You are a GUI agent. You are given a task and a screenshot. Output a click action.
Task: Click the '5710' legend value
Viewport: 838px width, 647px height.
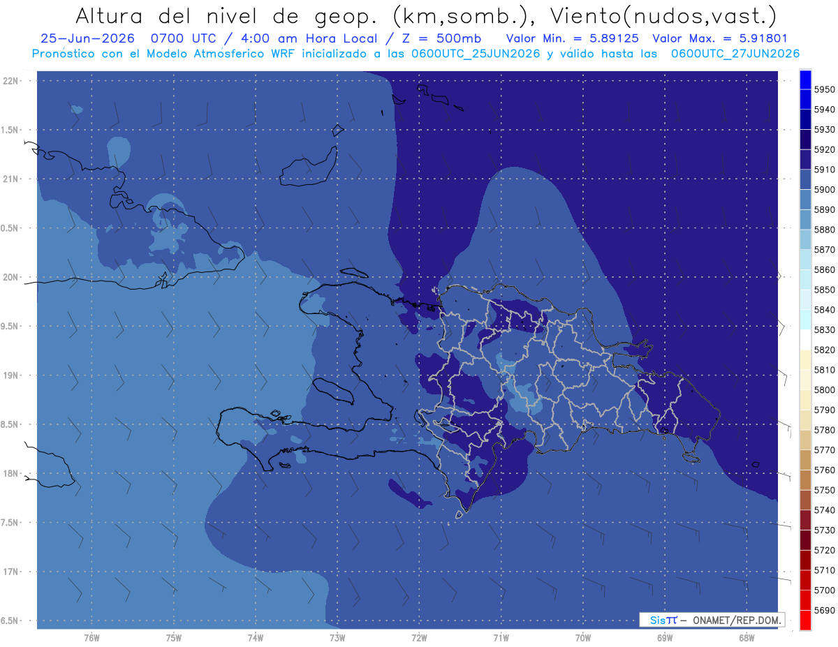(825, 570)
